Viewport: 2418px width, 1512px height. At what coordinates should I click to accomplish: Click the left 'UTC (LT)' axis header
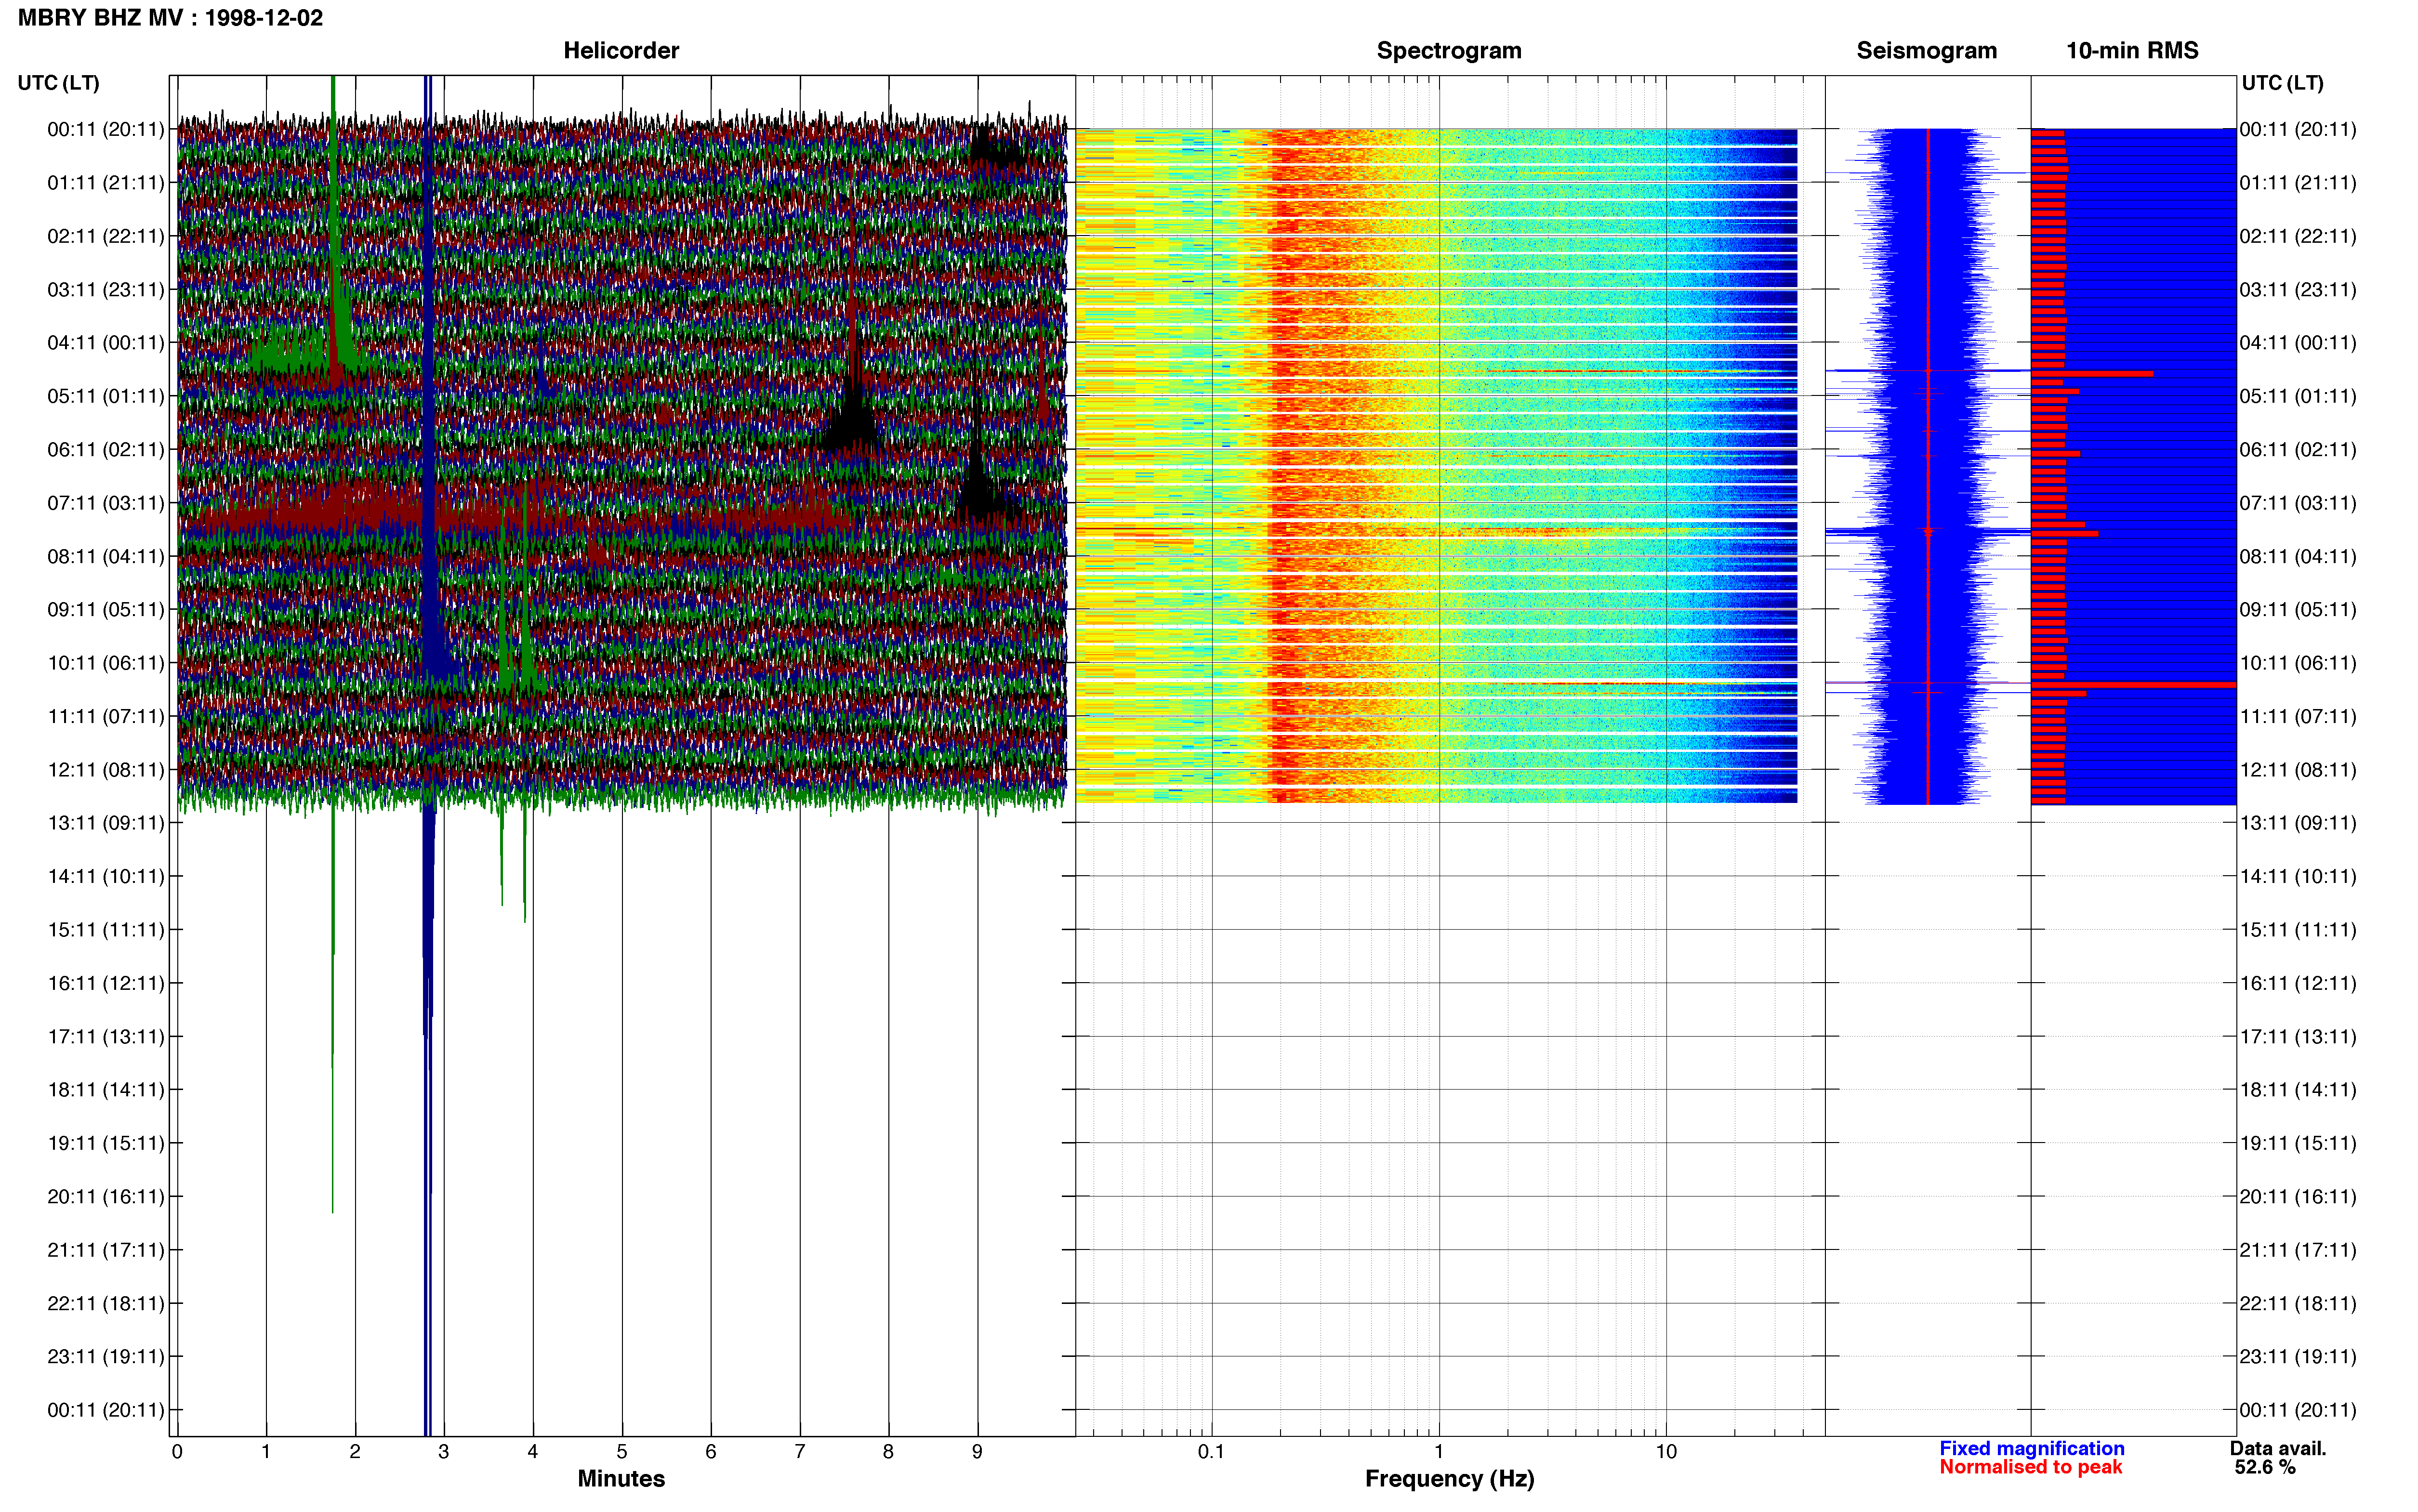click(59, 83)
